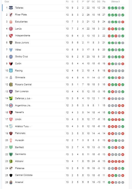Click the Últimos 5 column header

pos(116,2)
